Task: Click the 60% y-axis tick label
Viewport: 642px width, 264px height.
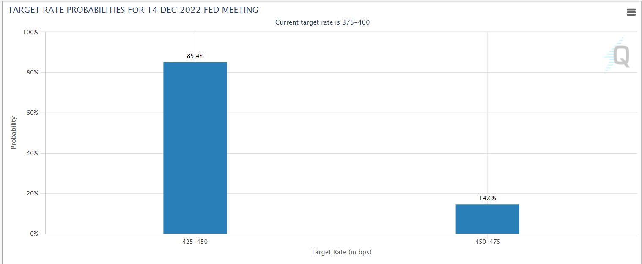Action: (x=32, y=113)
